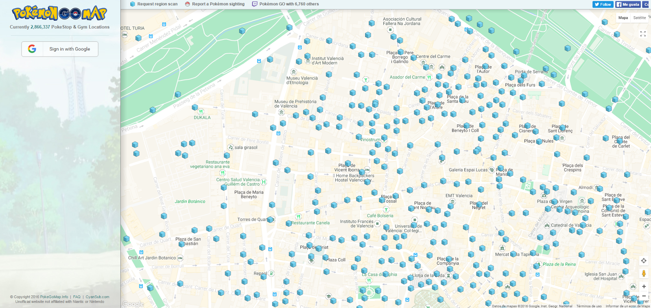Click the Centro Salud Valencia hospital icon

(x=264, y=182)
